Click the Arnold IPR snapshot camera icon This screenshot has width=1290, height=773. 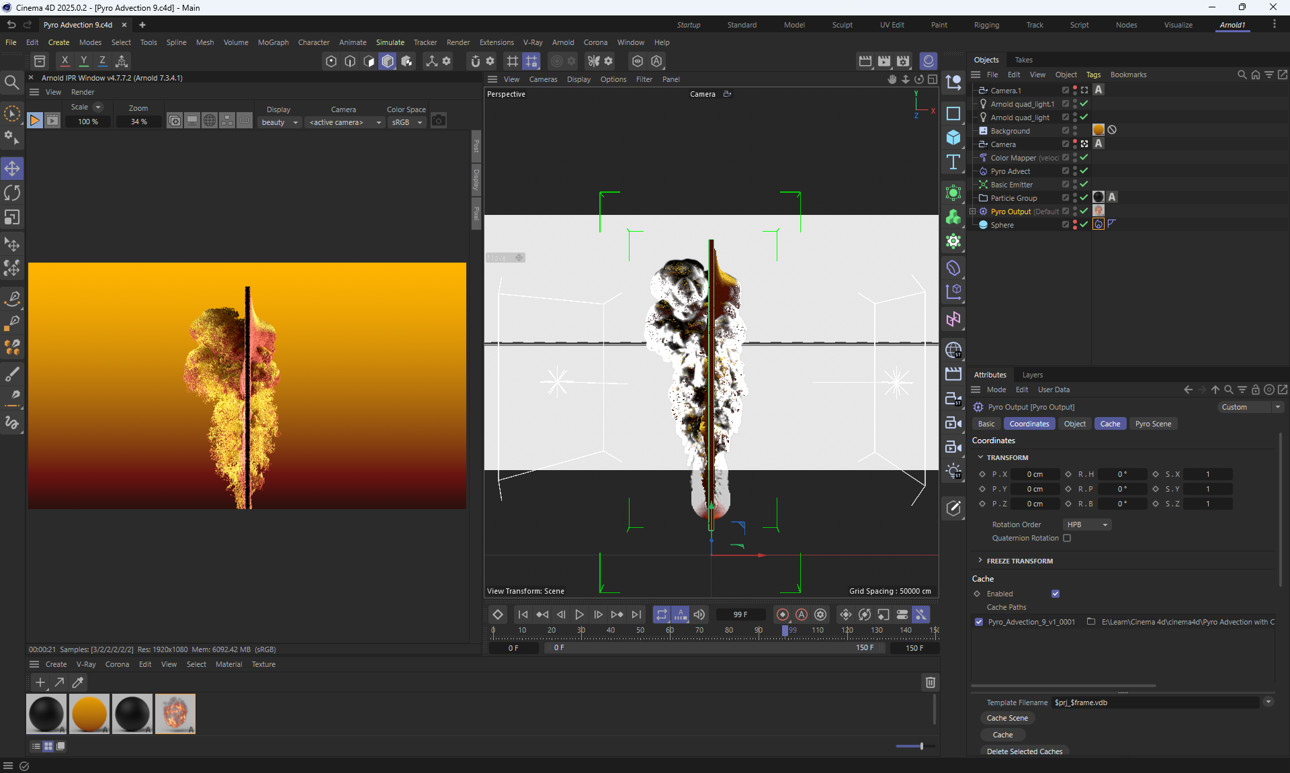pyautogui.click(x=439, y=121)
